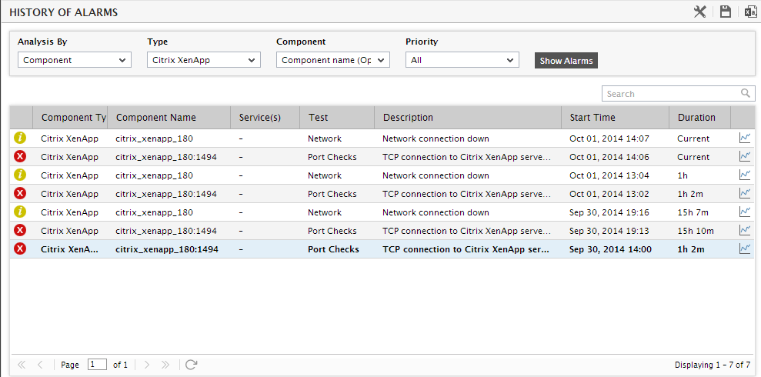Image resolution: width=761 pixels, height=377 pixels.
Task: Open graph icon for Sep 30, 2014 19:16 alarm
Action: pos(745,212)
